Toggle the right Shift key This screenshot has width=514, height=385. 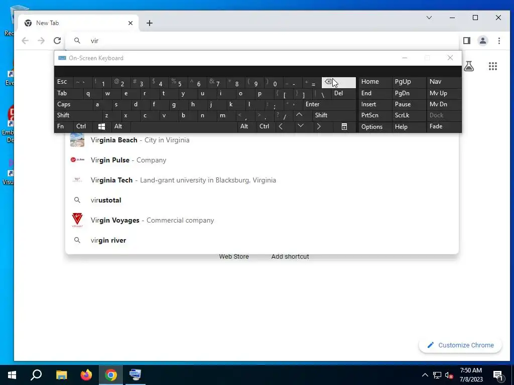pos(334,115)
